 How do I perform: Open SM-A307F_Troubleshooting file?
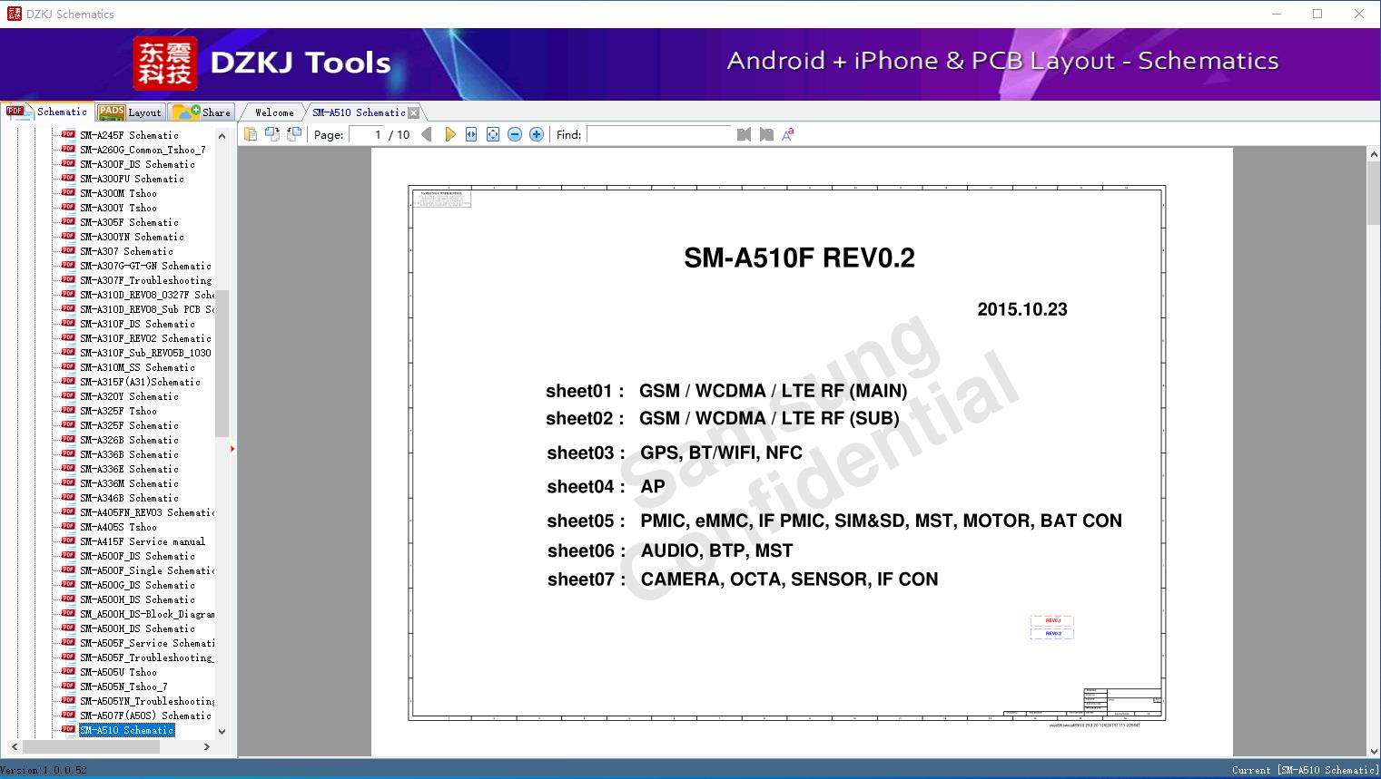(x=145, y=280)
